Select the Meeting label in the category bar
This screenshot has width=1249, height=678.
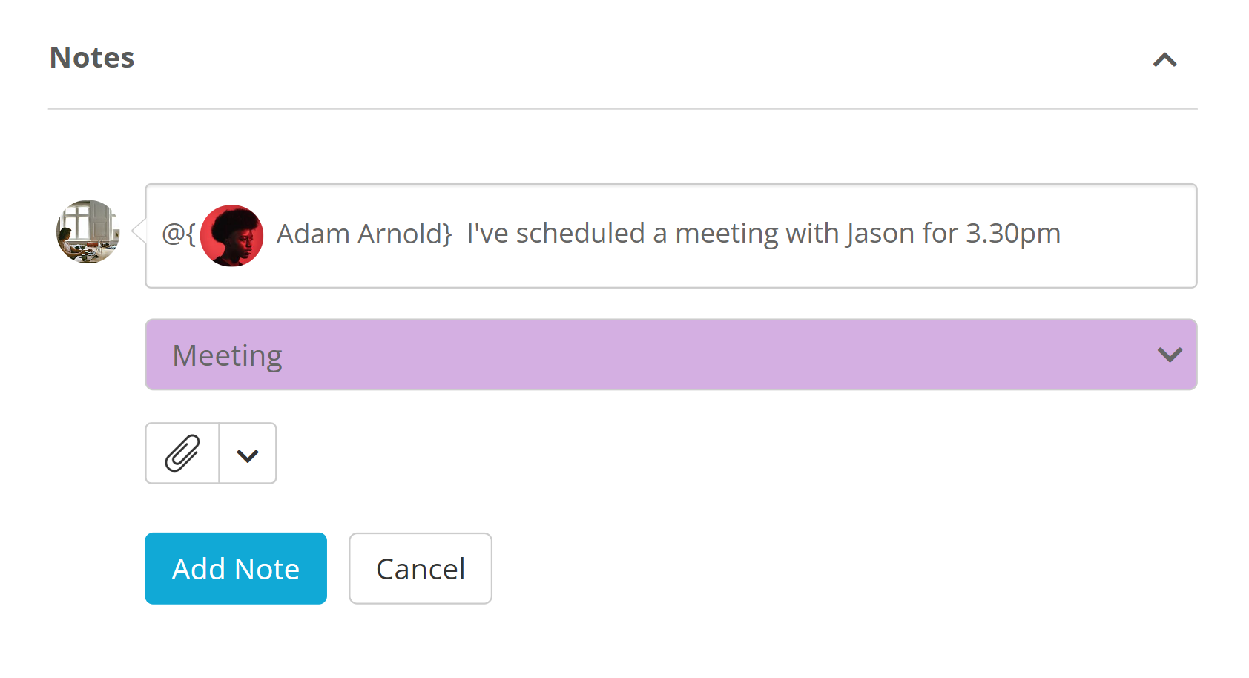227,355
